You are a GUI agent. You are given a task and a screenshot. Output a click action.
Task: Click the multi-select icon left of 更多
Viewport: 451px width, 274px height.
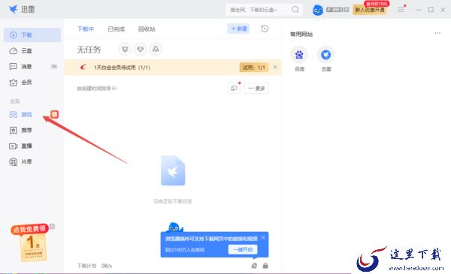(x=234, y=88)
